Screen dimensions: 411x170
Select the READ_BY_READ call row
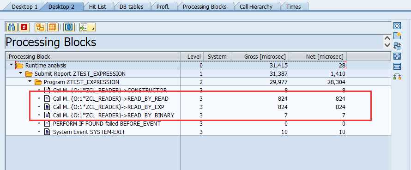tap(198, 99)
